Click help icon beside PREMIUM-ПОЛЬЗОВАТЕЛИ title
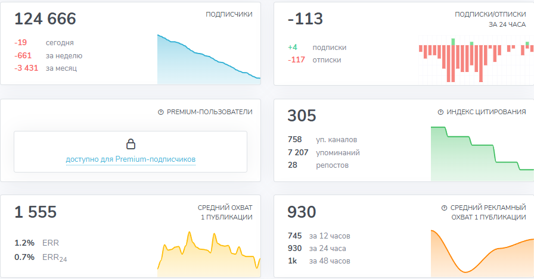 160,112
